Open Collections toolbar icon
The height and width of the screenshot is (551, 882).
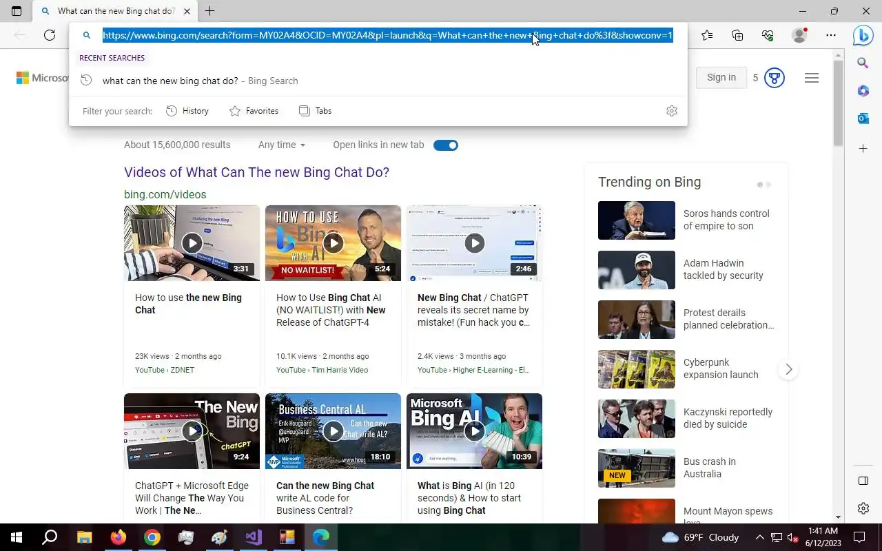[737, 35]
